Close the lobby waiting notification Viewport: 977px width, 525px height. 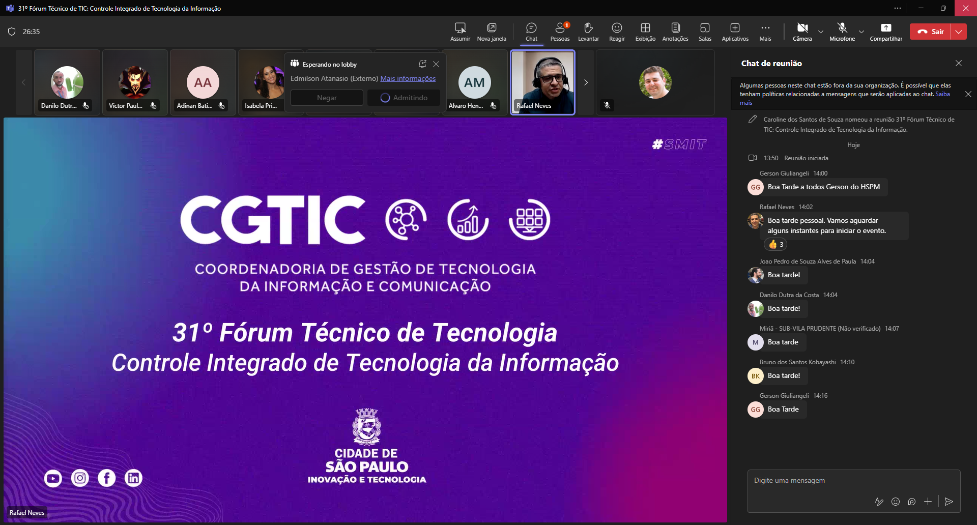point(436,64)
